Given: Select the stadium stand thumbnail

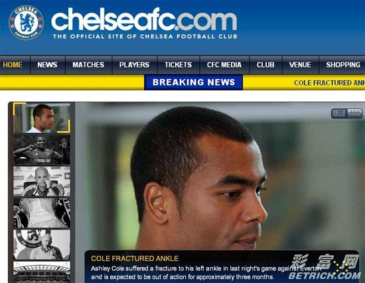Looking at the screenshot, I should 42,272.
